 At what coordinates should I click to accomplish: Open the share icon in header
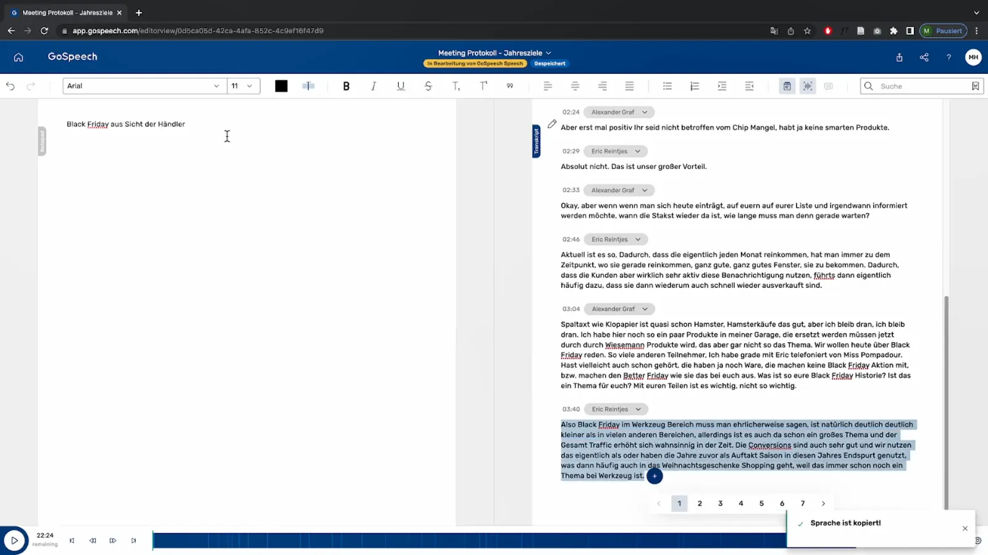pyautogui.click(x=924, y=57)
